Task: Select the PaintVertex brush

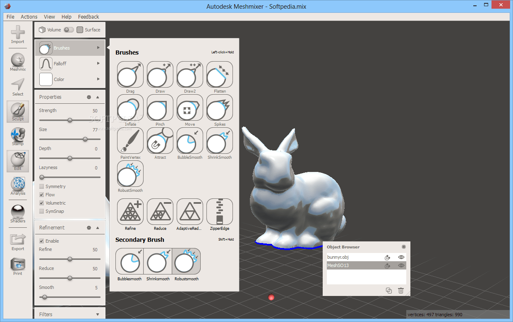Action: pos(130,141)
